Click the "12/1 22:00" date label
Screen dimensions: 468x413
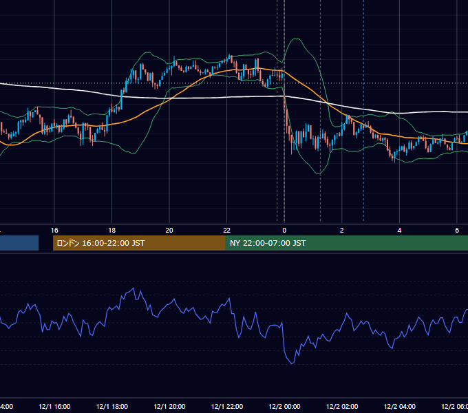click(x=227, y=407)
